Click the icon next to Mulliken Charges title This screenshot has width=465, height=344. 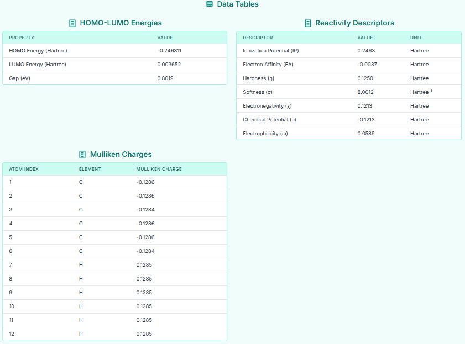[x=83, y=155]
